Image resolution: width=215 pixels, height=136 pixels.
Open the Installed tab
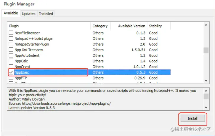coord(46,14)
